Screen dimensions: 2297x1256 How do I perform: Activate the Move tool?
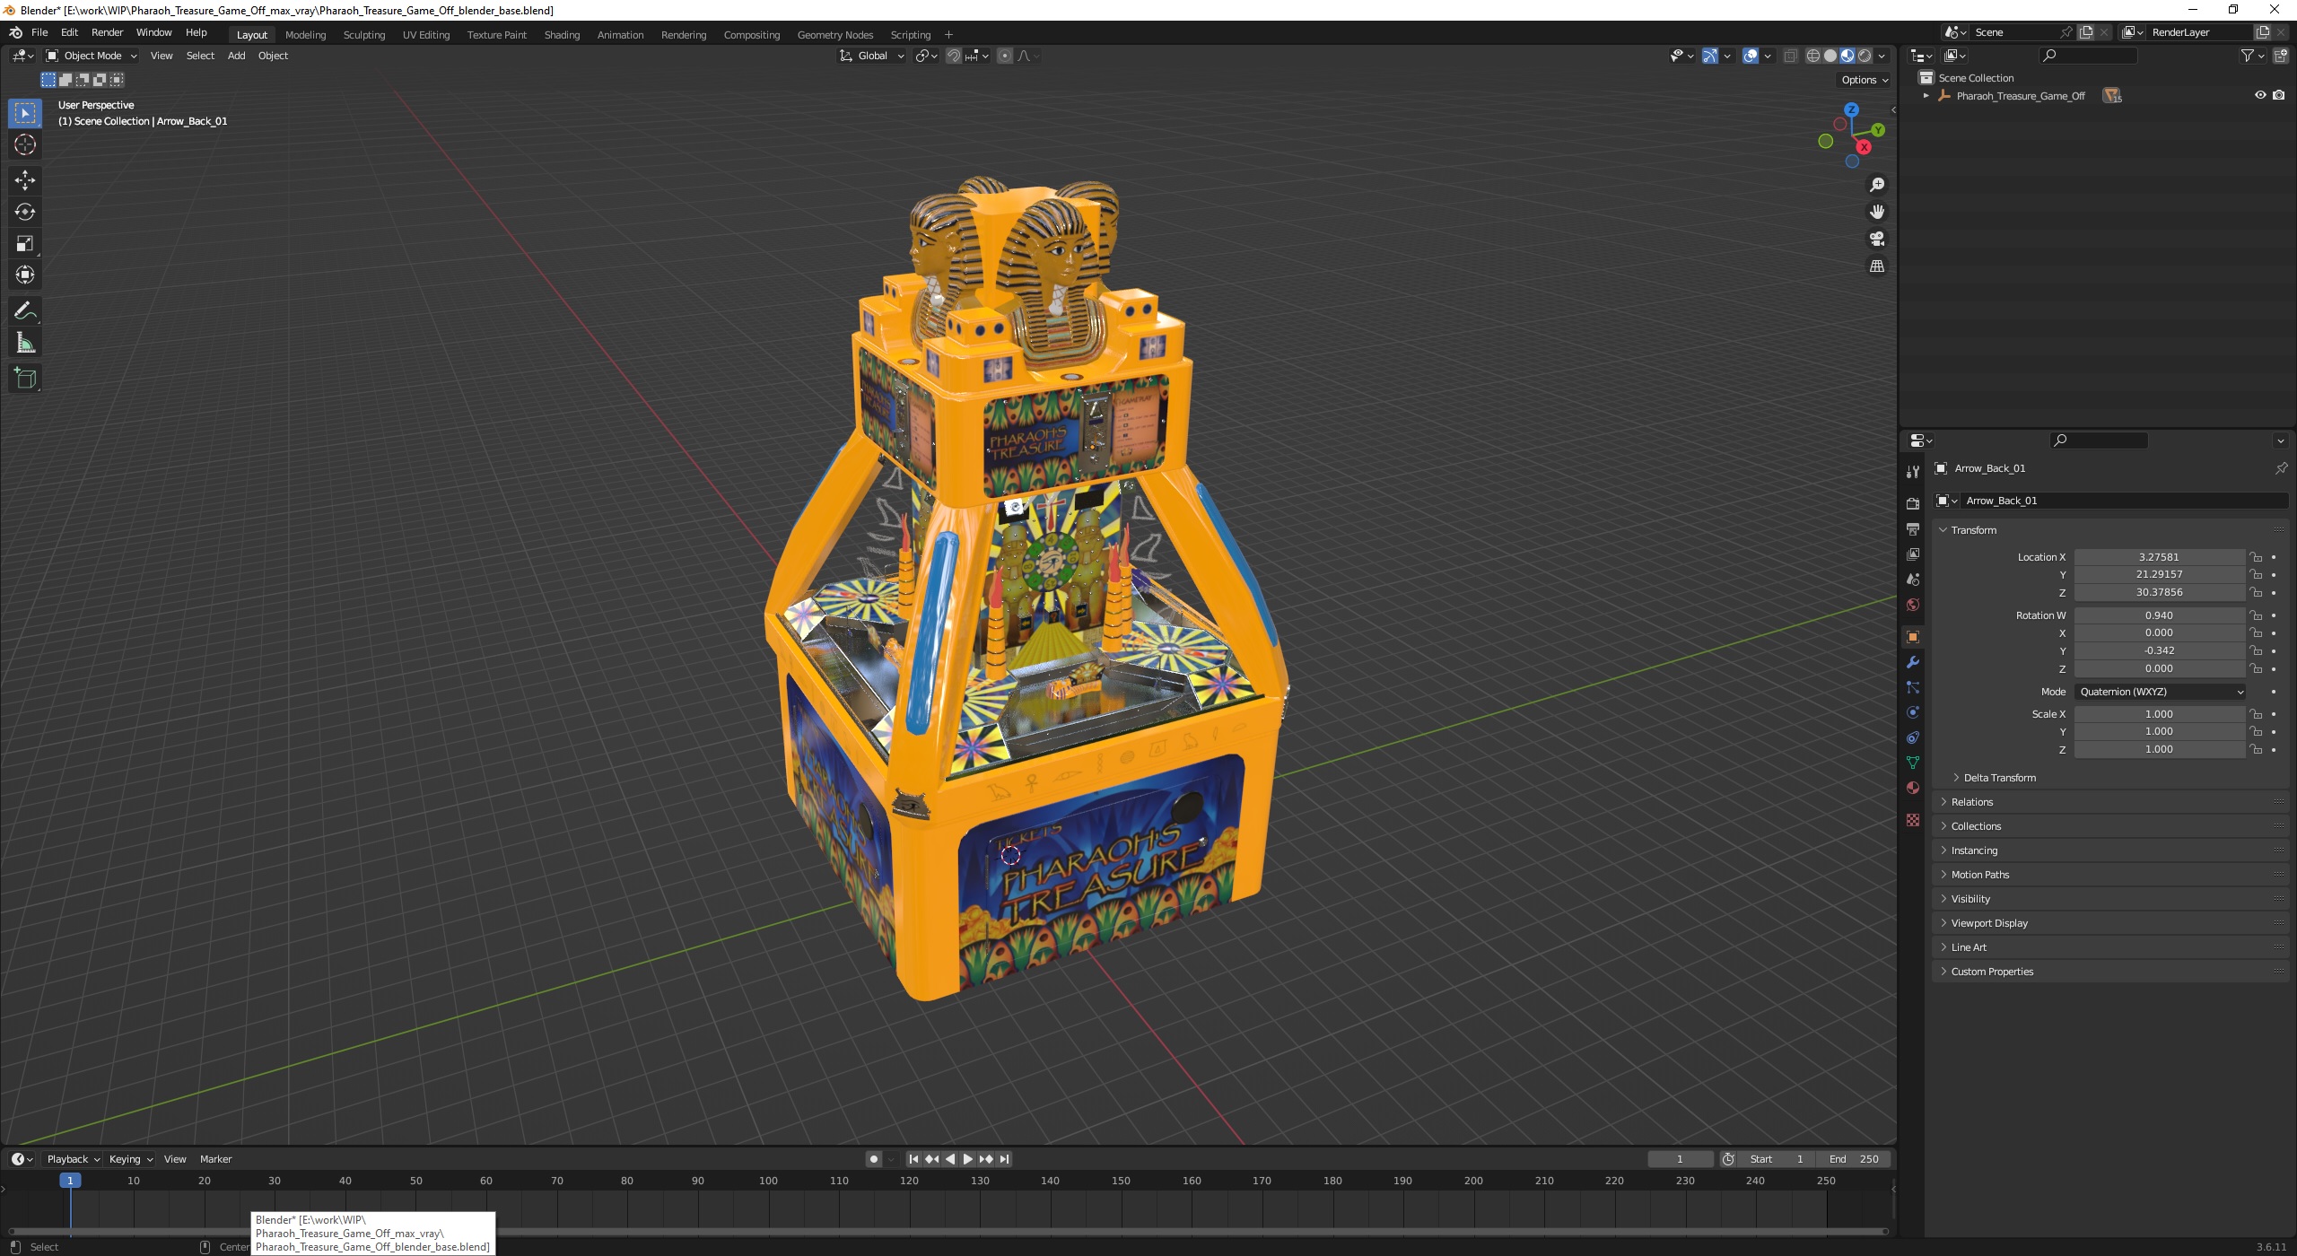[24, 180]
